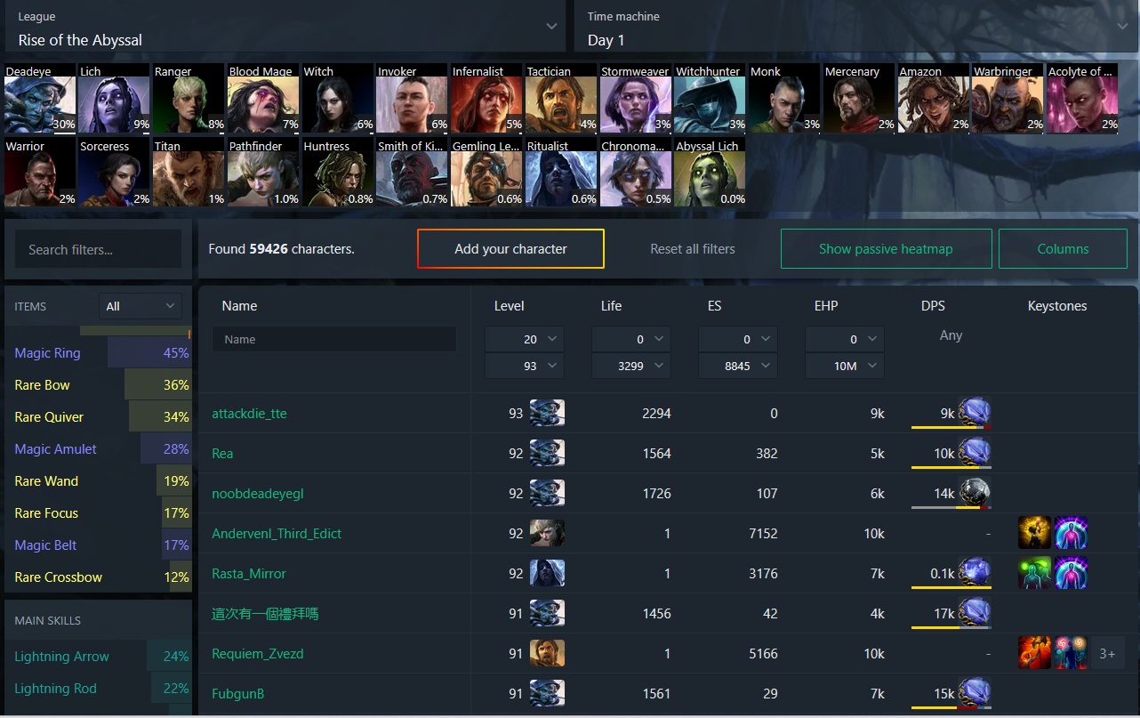Filter by the Witch class portrait

338,98
